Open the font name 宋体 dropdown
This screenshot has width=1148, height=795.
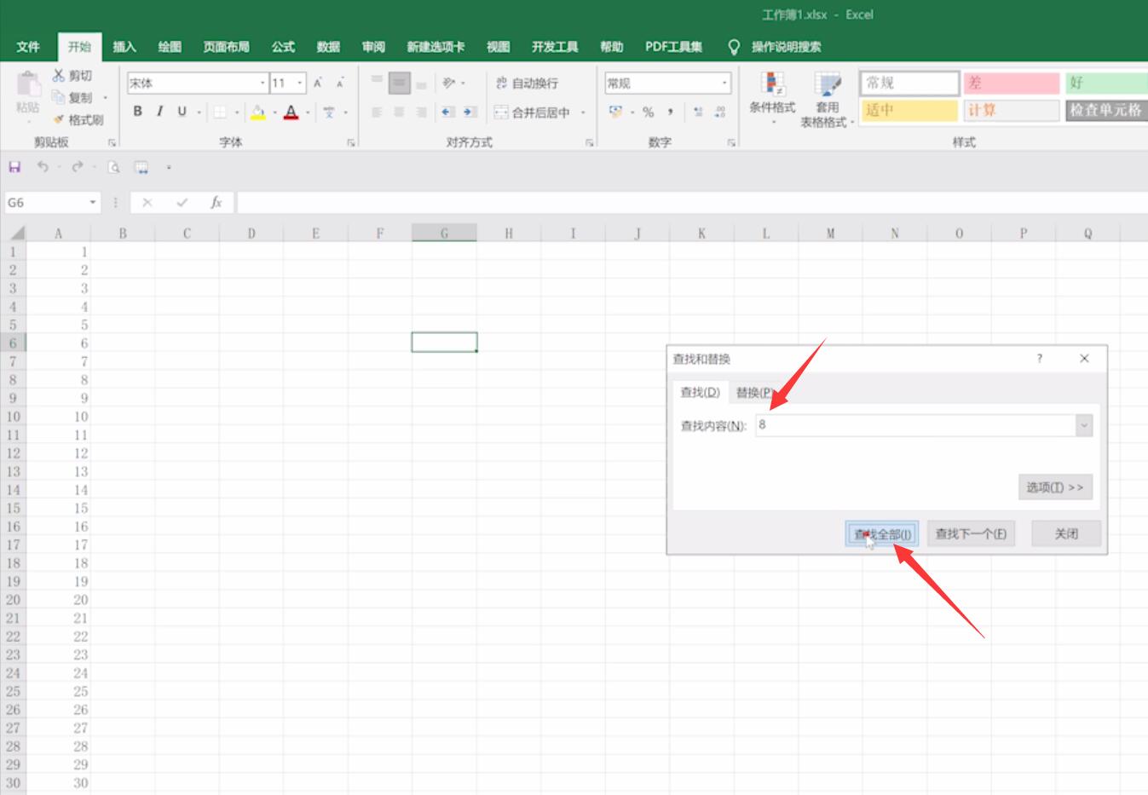tap(262, 83)
